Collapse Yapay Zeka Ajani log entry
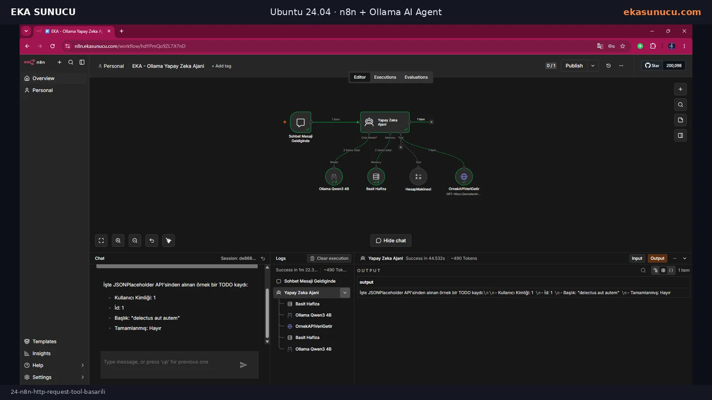 (x=345, y=293)
